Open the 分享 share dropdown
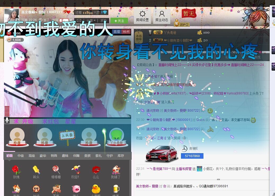 tap(91, 21)
